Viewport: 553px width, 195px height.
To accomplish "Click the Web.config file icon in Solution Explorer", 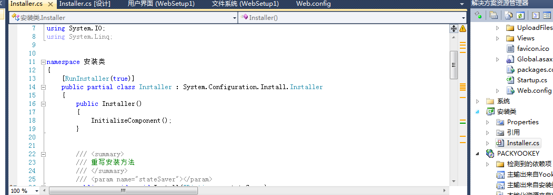I will 510,91.
